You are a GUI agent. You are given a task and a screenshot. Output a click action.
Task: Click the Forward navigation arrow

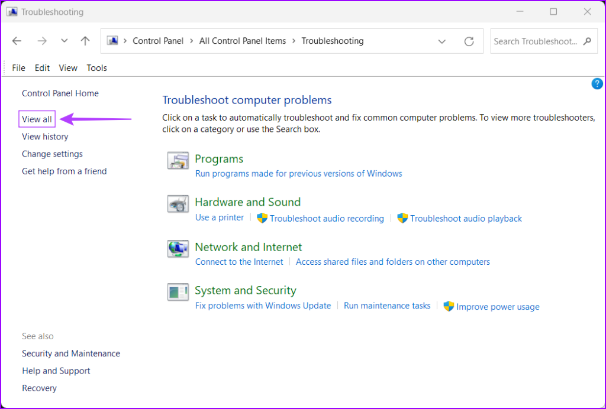pos(42,41)
